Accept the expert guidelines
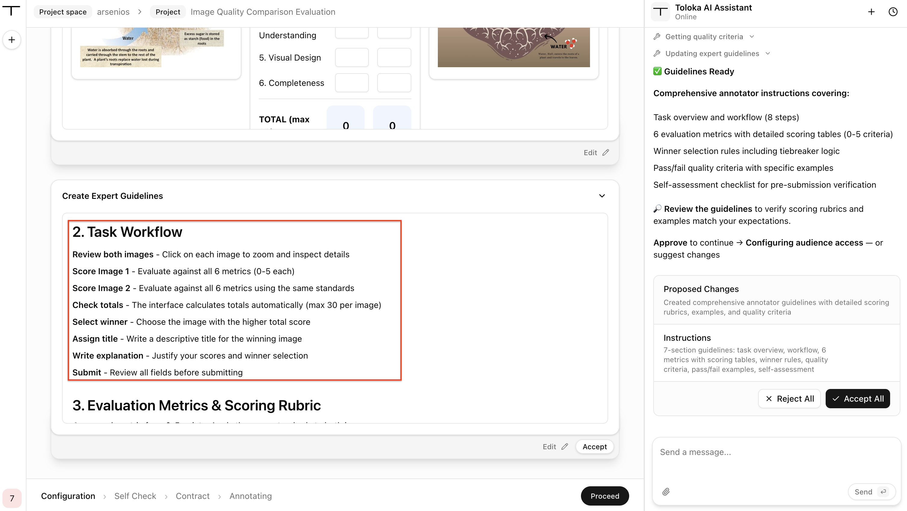 pyautogui.click(x=594, y=447)
